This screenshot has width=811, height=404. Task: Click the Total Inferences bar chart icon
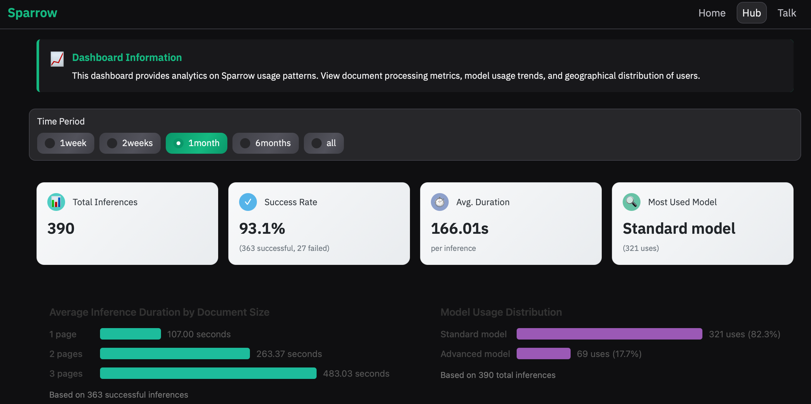click(56, 202)
